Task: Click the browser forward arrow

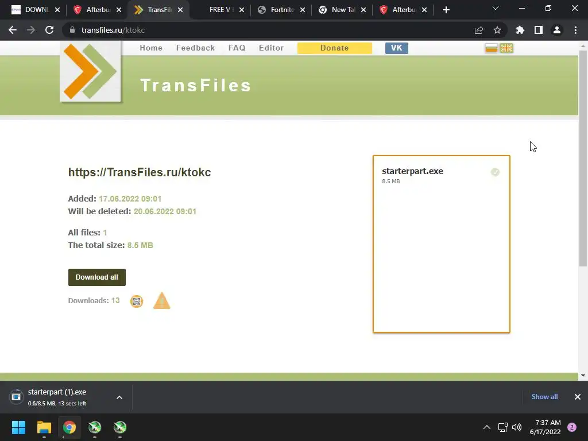Action: click(x=31, y=30)
